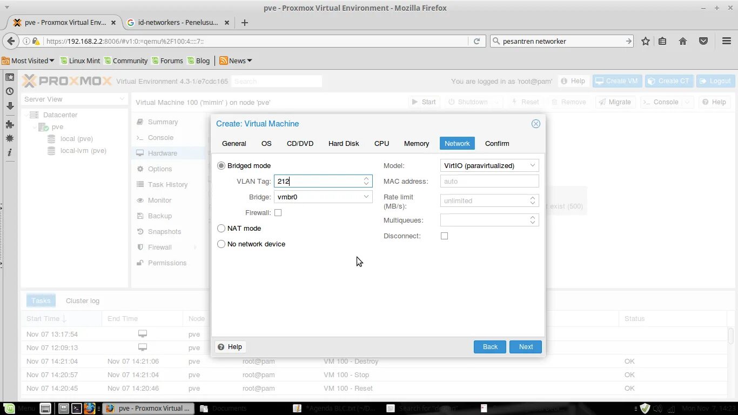Open the sidebar downloads arrow icon
Image resolution: width=738 pixels, height=415 pixels.
pyautogui.click(x=10, y=106)
